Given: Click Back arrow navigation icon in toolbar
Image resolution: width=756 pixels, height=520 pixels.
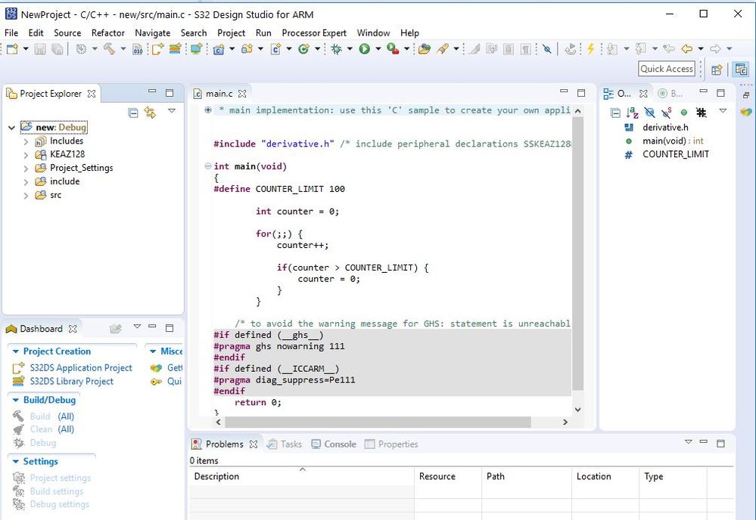Looking at the screenshot, I should tap(687, 48).
